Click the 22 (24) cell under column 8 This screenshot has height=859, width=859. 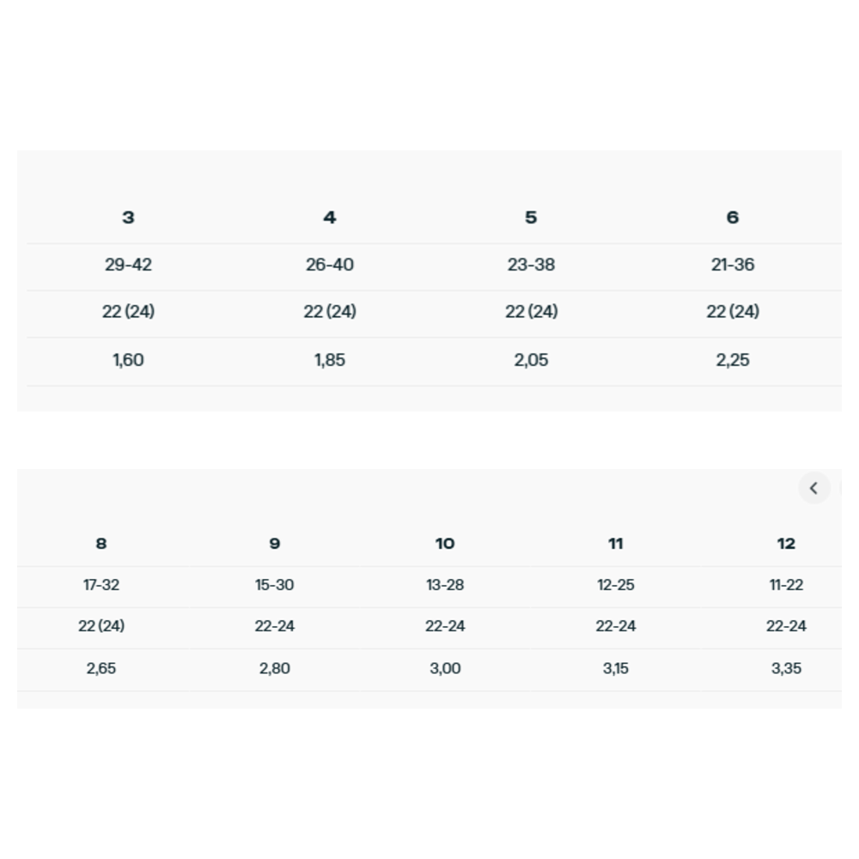(x=101, y=625)
